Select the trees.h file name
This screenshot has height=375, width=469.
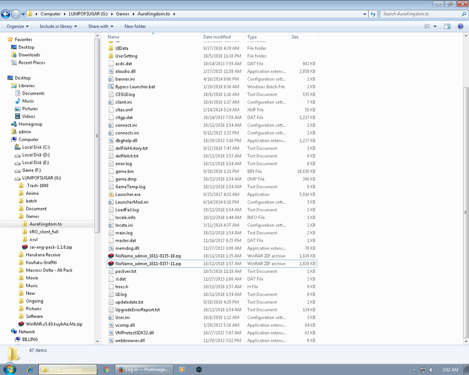pyautogui.click(x=122, y=287)
